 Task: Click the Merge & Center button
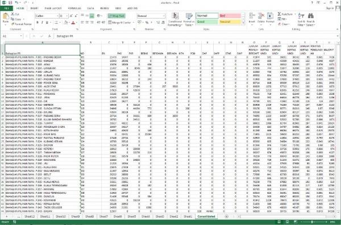click(120, 22)
